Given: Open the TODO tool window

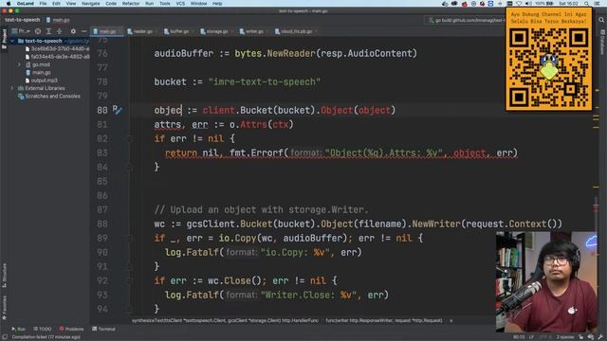Looking at the screenshot, I should point(42,329).
